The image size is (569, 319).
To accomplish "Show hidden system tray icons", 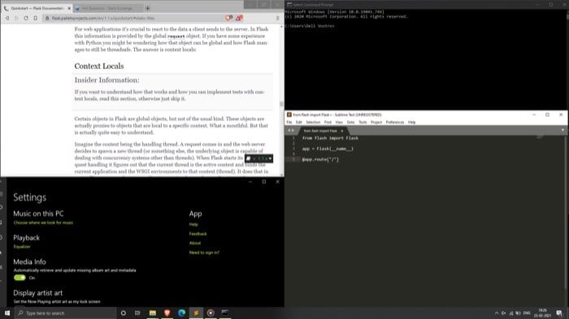I will (x=497, y=313).
